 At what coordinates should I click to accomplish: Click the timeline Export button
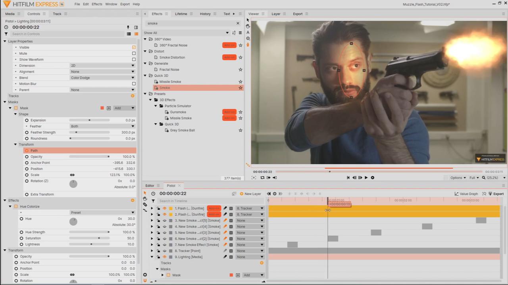[496, 194]
